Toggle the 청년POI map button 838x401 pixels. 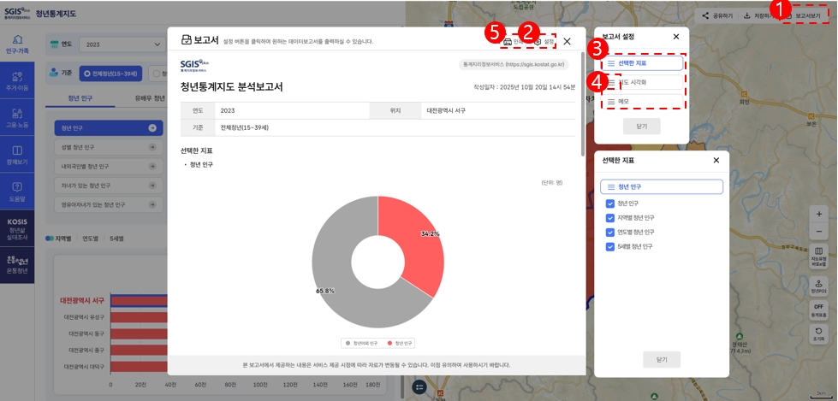(819, 286)
